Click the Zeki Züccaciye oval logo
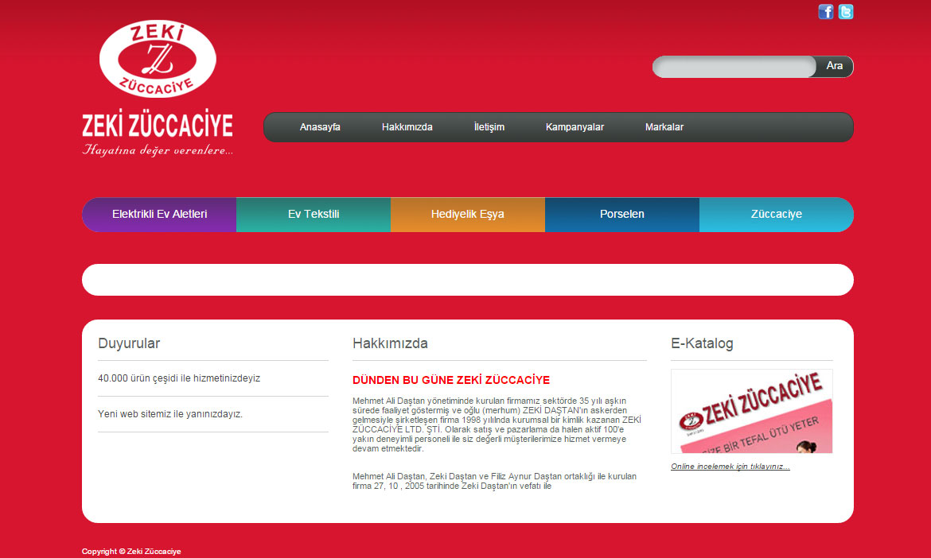This screenshot has height=558, width=931. tap(158, 59)
